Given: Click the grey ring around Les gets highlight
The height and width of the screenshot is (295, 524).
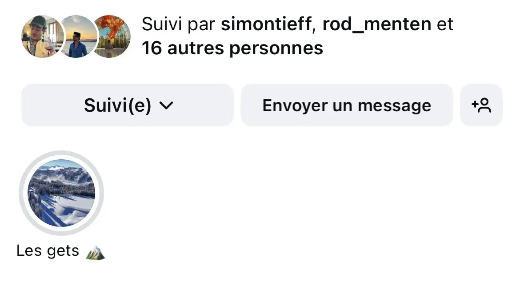Looking at the screenshot, I should 22,193.
